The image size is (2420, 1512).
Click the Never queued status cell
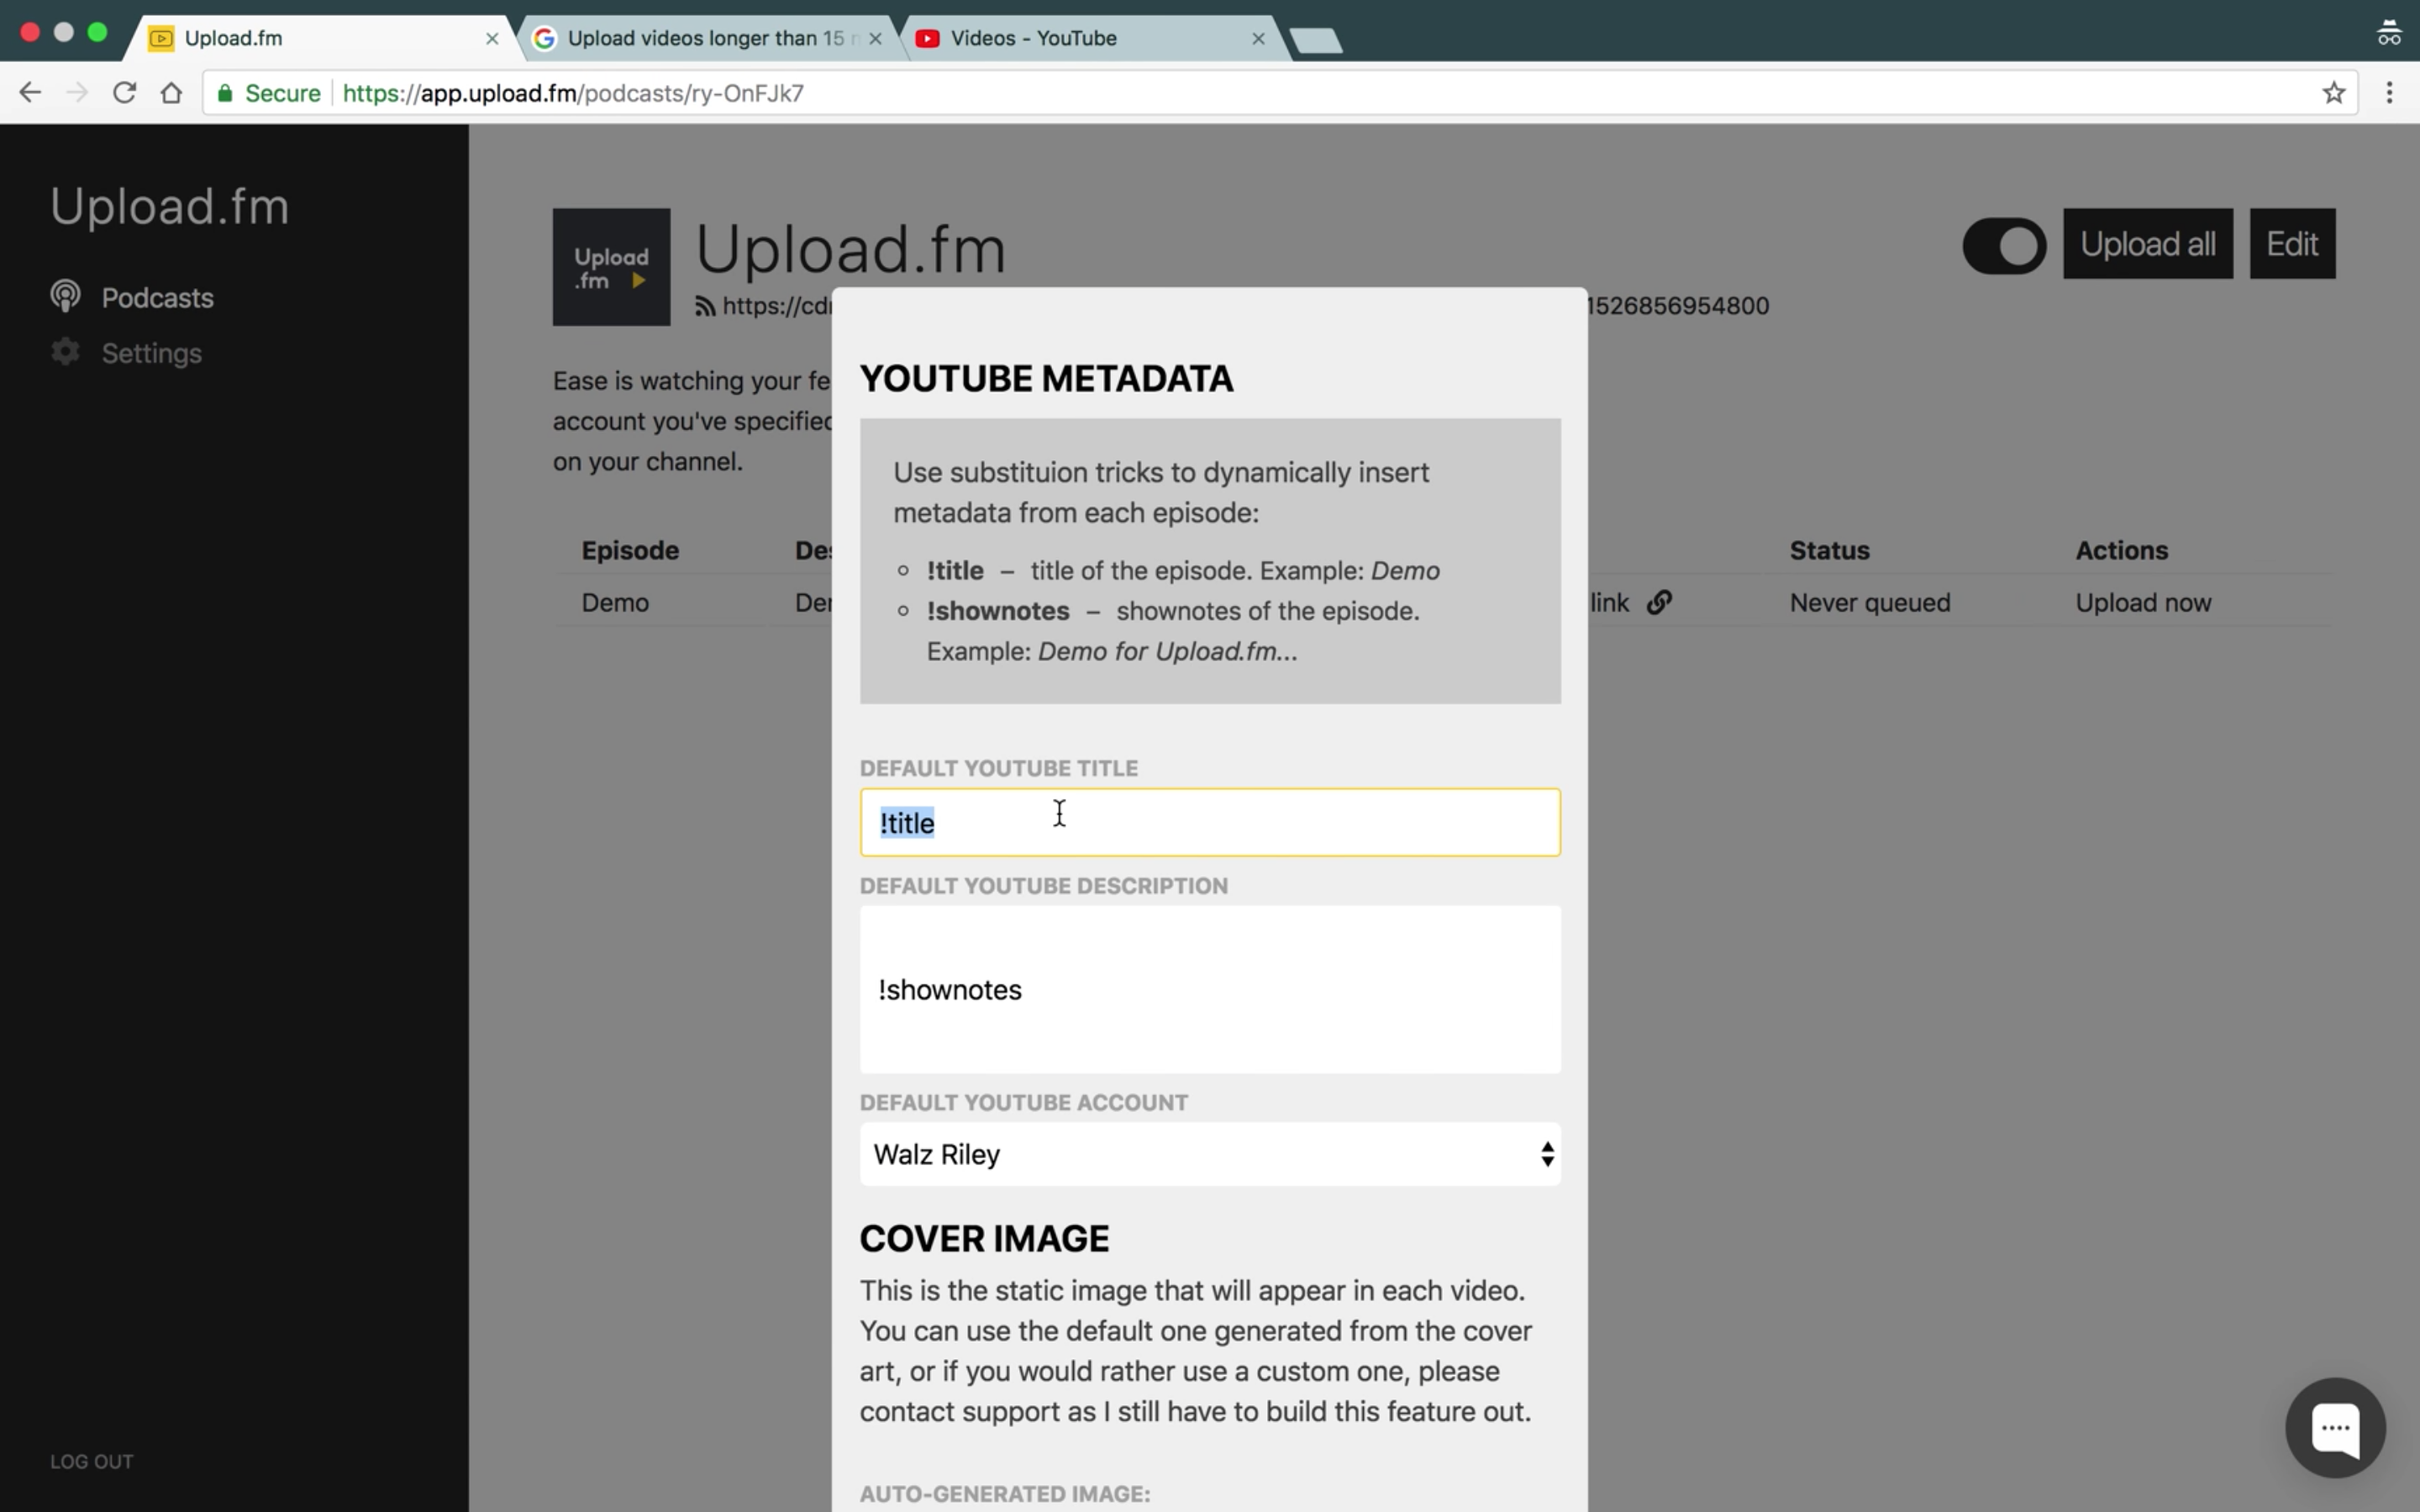1869,602
